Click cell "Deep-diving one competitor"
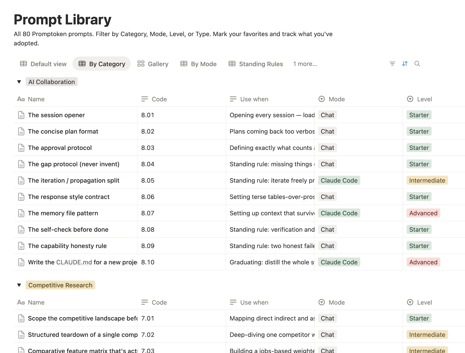 pos(270,335)
